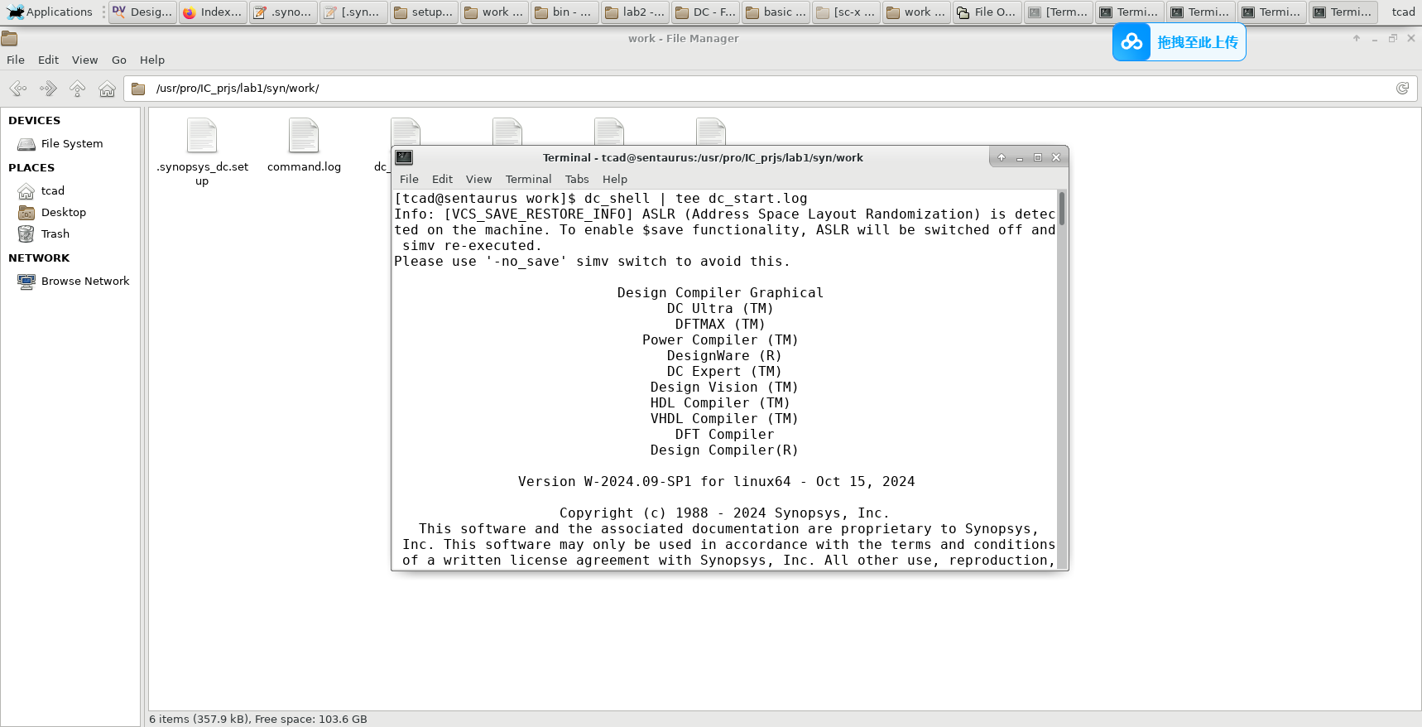Reload the current folder listing
The height and width of the screenshot is (727, 1422).
(x=1402, y=89)
